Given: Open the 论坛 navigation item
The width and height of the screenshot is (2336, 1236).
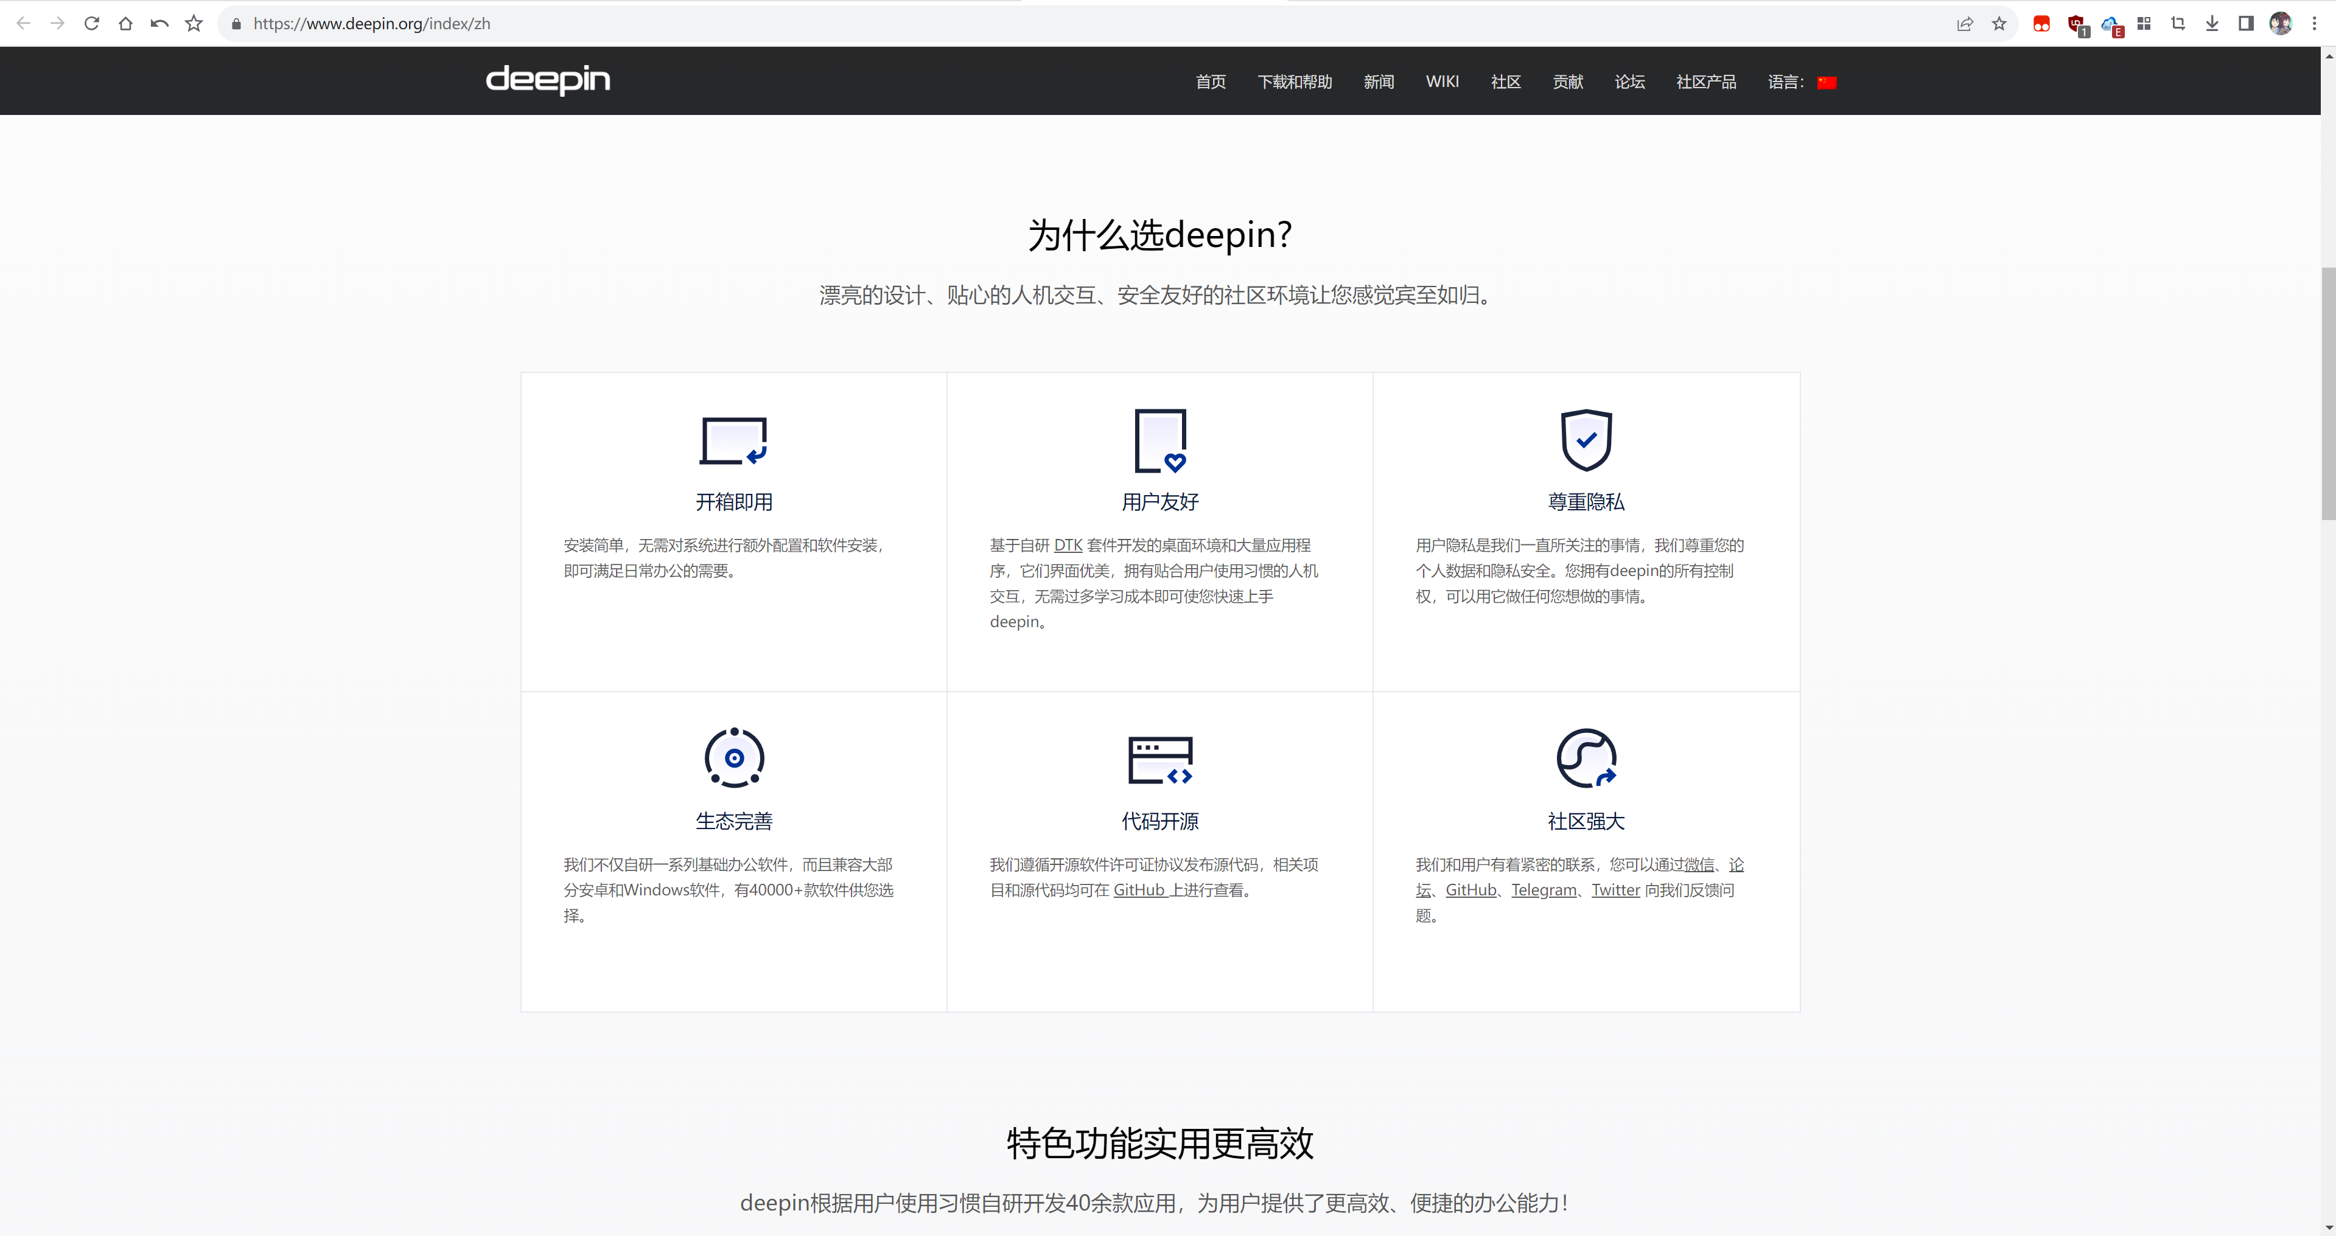Looking at the screenshot, I should (1629, 82).
